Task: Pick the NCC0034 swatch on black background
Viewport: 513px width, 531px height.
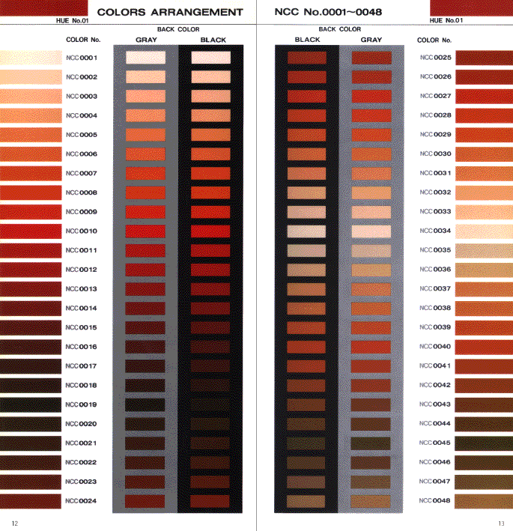Action: tap(306, 231)
